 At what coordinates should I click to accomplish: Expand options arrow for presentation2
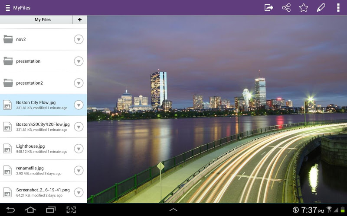coord(79,83)
